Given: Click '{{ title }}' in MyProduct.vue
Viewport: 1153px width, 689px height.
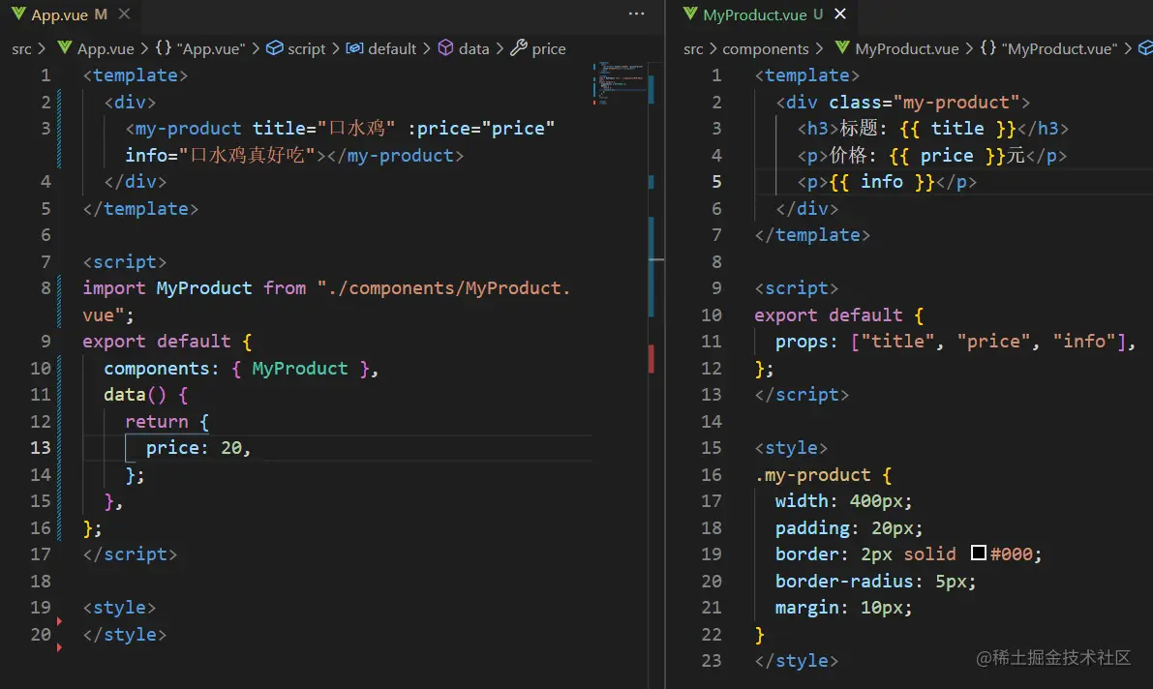Looking at the screenshot, I should coord(957,129).
